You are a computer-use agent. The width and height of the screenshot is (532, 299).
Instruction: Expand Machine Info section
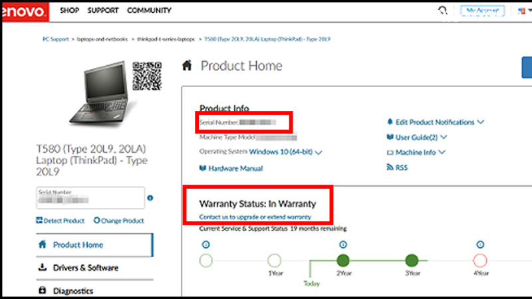(420, 153)
